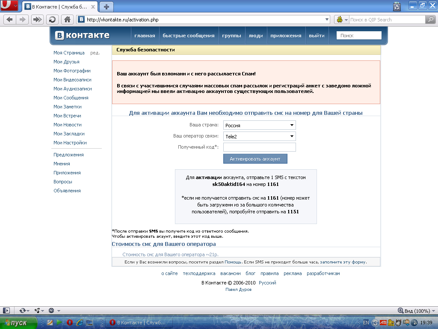Viewport: 438px width, 329px height.
Task: Open the address bar history dropdown arrow
Action: [327, 20]
